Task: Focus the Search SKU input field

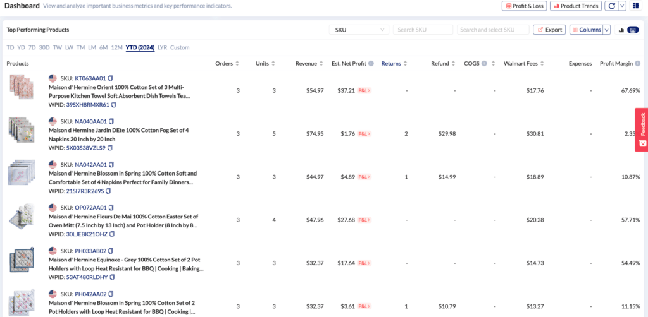Action: (423, 30)
